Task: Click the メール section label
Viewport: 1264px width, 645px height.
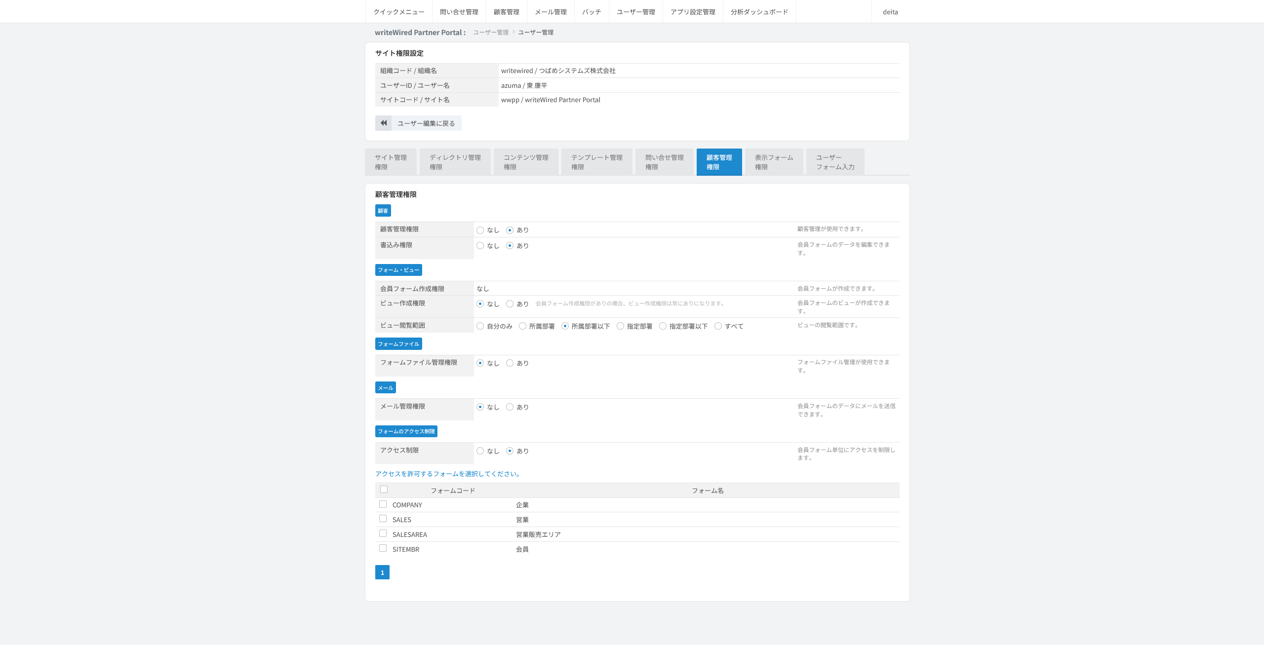Action: click(x=386, y=388)
